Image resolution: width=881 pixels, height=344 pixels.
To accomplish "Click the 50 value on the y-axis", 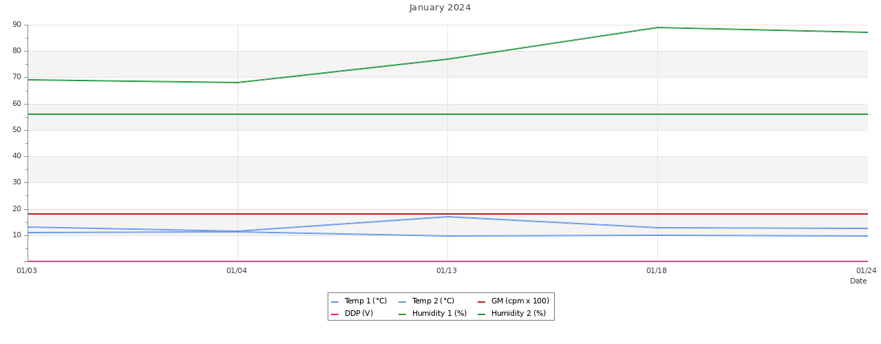I will click(x=17, y=130).
